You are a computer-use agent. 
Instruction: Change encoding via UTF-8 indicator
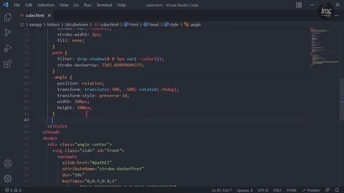tap(263, 190)
